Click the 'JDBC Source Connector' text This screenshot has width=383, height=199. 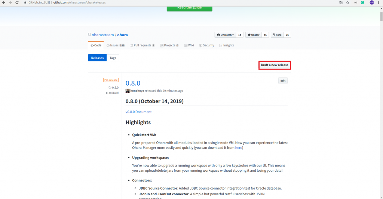pyautogui.click(x=158, y=188)
